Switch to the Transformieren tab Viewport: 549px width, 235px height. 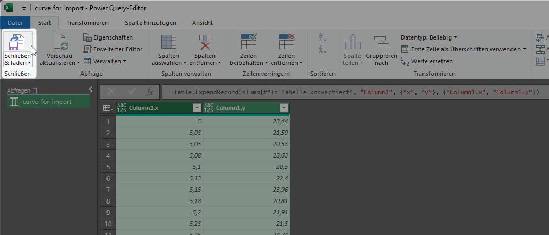coord(87,23)
